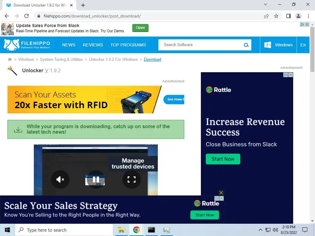Click the Unlocker wand icon

coord(12,71)
